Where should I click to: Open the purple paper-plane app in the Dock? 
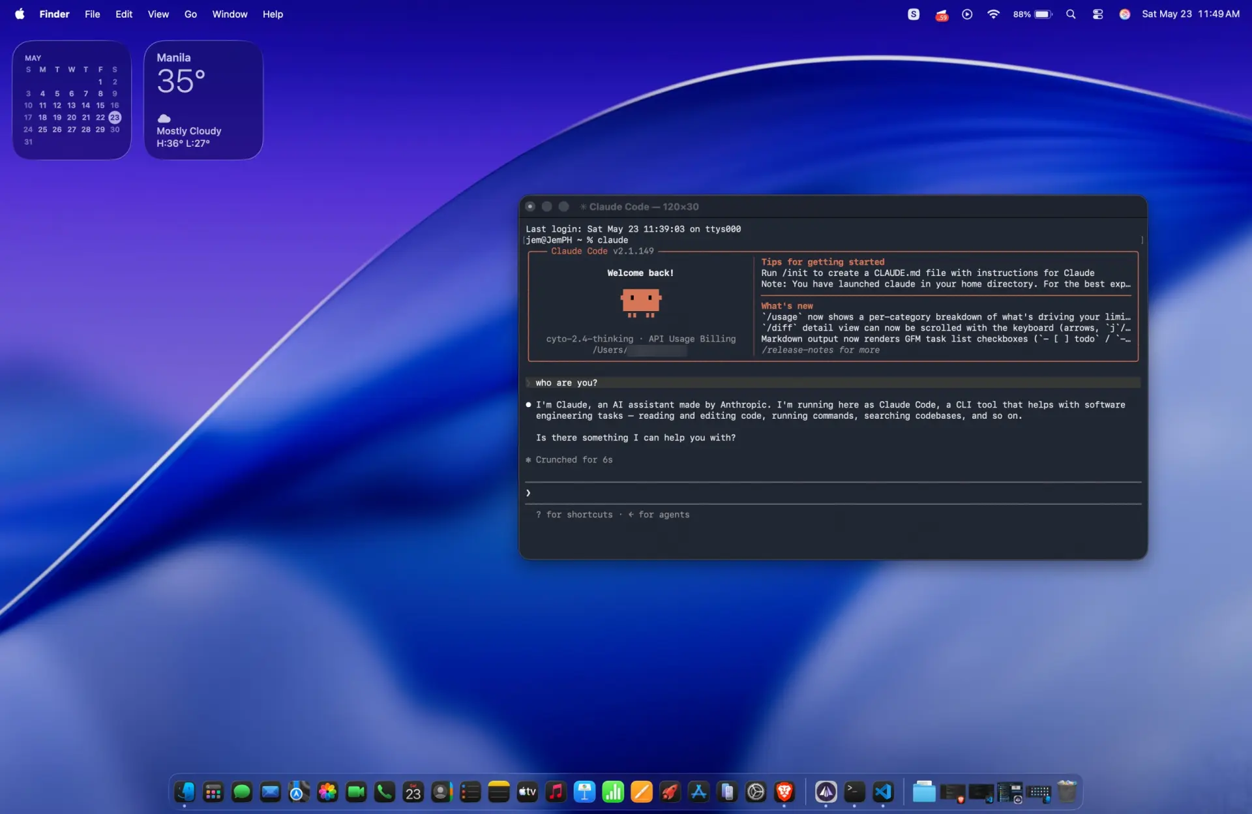tap(826, 792)
